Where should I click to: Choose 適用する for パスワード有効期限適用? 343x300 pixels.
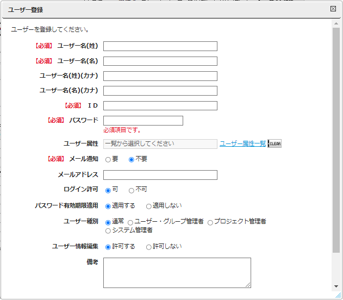click(x=108, y=206)
